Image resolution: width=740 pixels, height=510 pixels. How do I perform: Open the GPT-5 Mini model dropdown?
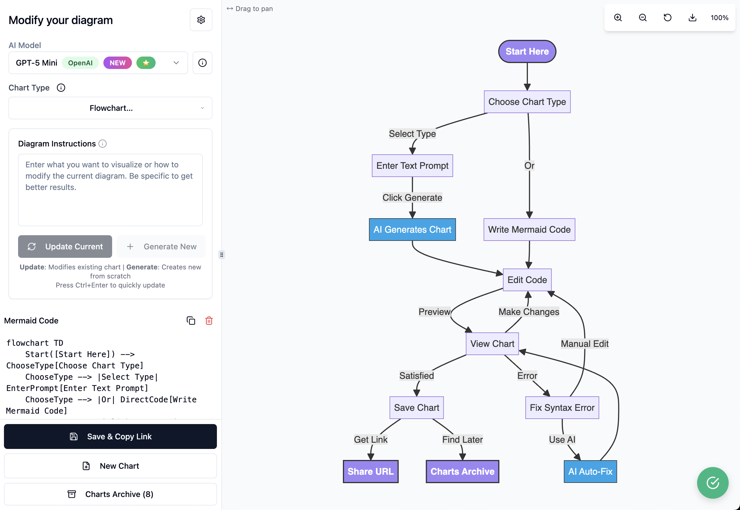click(98, 63)
